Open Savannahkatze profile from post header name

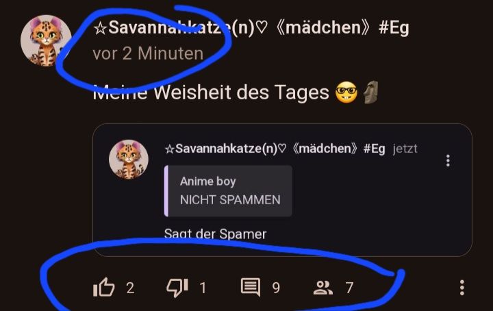[x=251, y=27]
